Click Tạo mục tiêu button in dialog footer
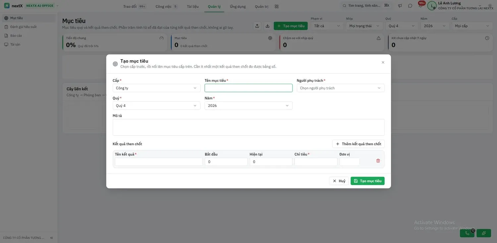The height and width of the screenshot is (243, 497). [x=367, y=181]
